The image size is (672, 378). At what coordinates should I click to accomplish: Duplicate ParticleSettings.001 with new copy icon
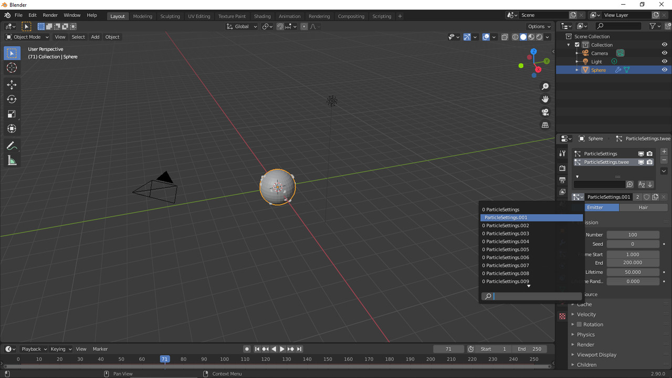[655, 197]
